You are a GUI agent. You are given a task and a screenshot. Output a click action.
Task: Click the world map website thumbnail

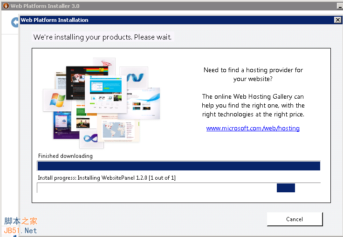(119, 130)
